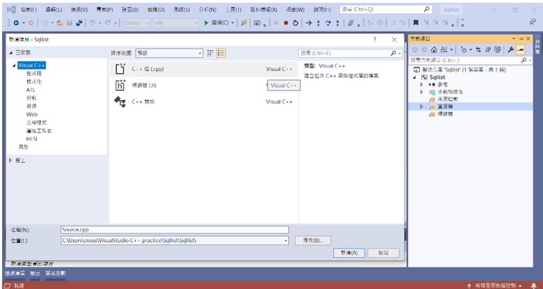This screenshot has height=289, width=543.
Task: Expand the 參考 node in Solution Explorer
Action: click(x=421, y=84)
